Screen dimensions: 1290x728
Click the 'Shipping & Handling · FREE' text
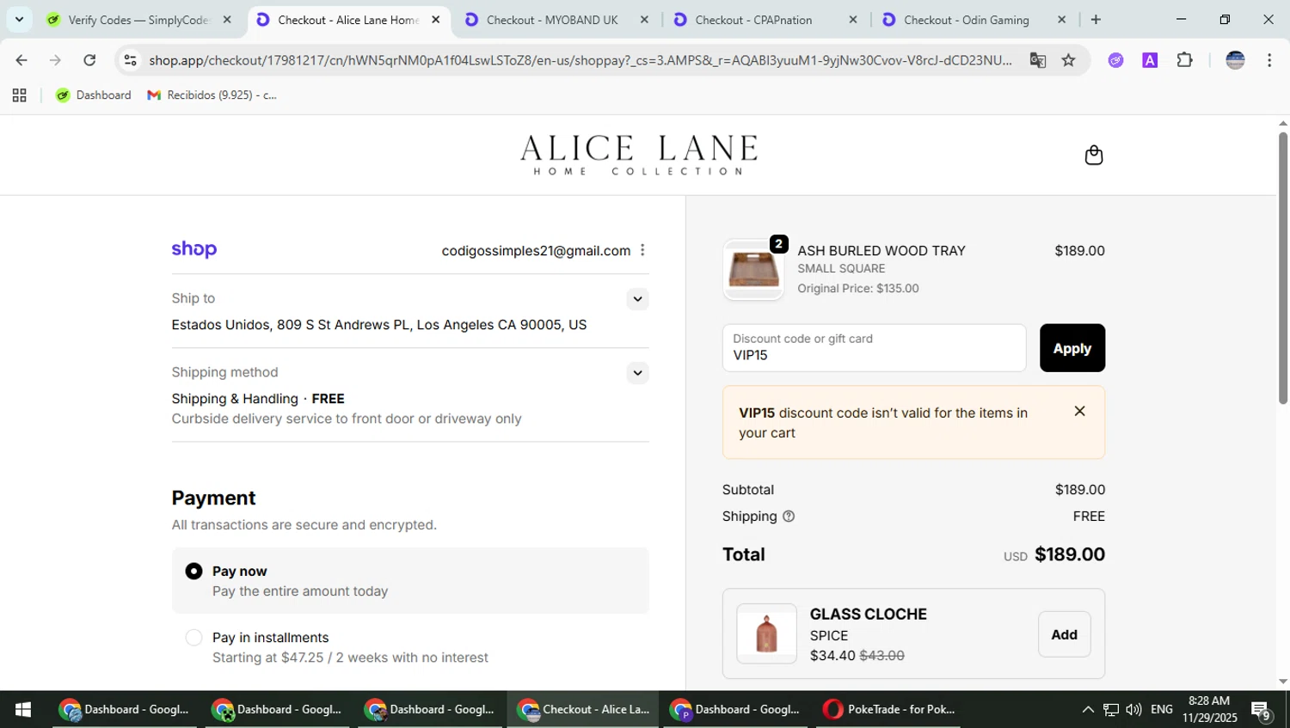[x=258, y=399]
